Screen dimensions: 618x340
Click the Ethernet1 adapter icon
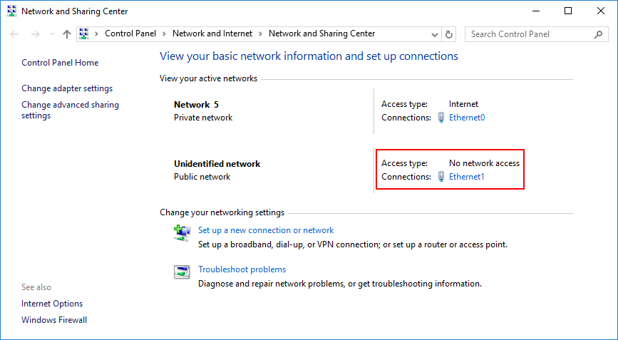442,176
